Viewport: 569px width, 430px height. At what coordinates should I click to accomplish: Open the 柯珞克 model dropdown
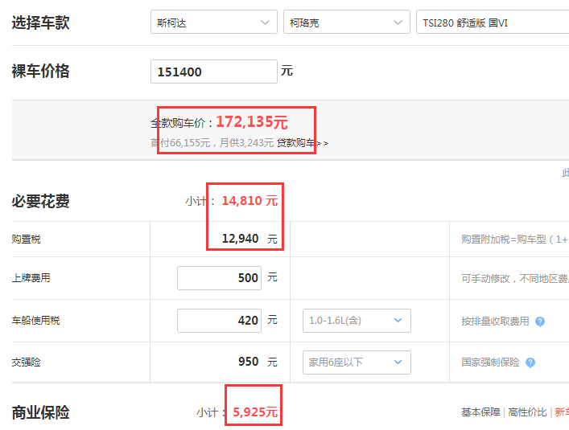[x=347, y=22]
